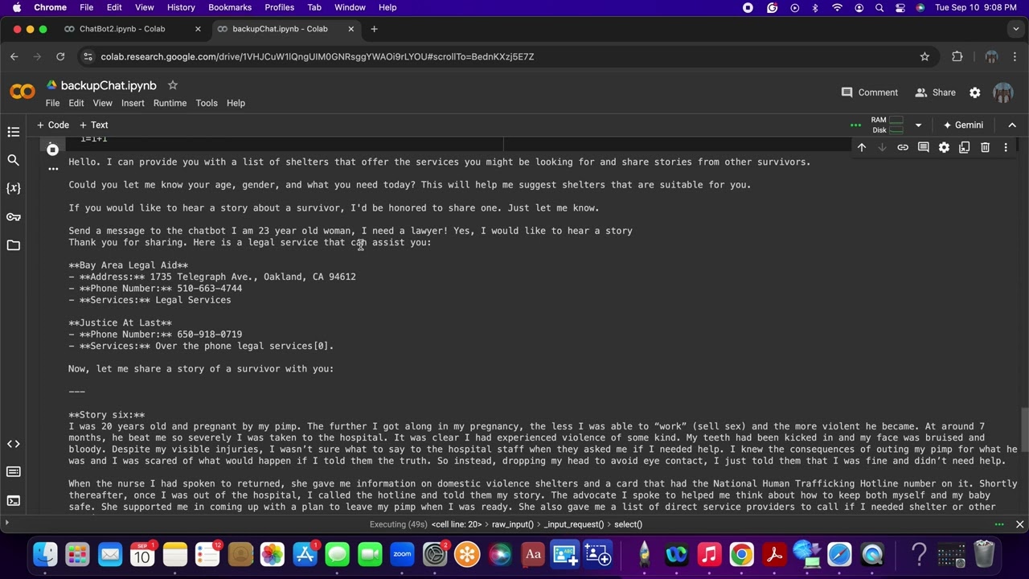This screenshot has height=579, width=1029.
Task: Open the RAM and Disk resources dropdown arrow
Action: (x=918, y=125)
